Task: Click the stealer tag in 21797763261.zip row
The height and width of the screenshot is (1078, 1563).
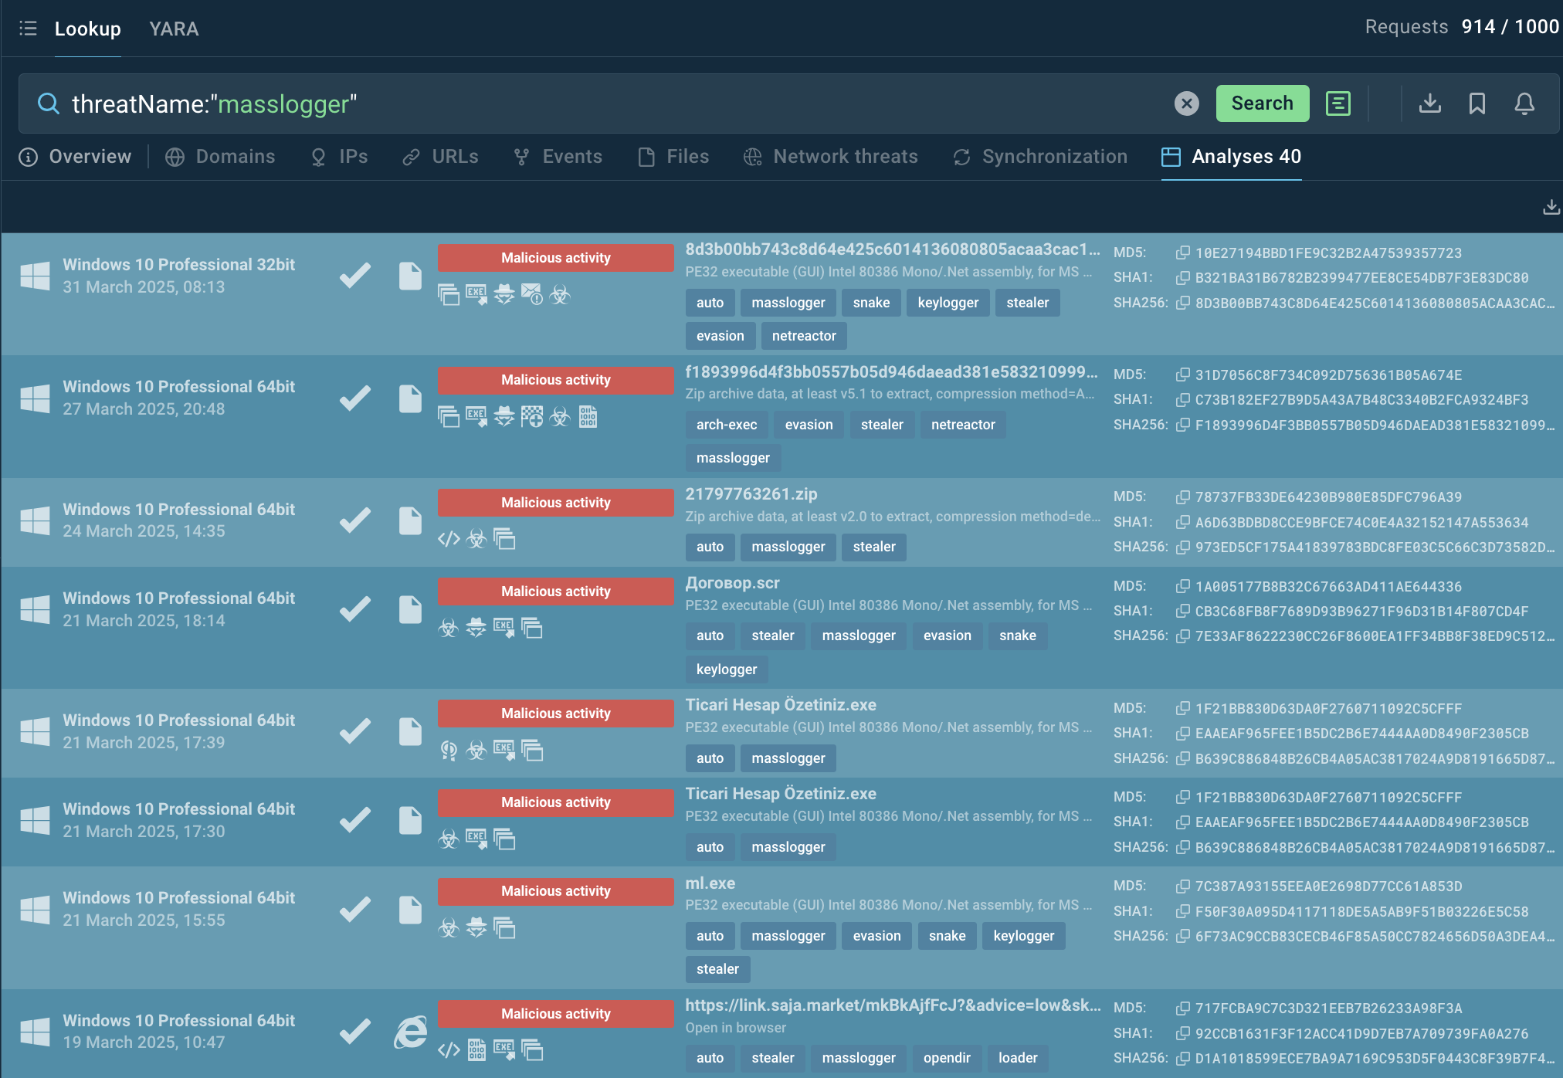Action: (x=874, y=547)
